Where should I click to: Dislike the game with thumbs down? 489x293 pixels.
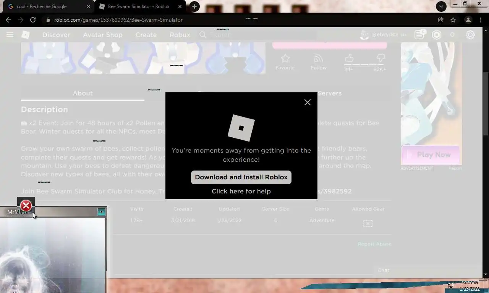click(x=381, y=58)
